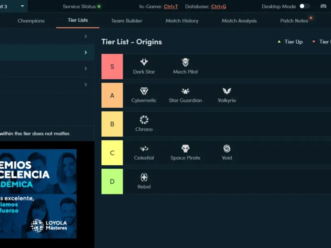Open the Cybernetic origin icon
This screenshot has height=248, width=331.
point(144,91)
